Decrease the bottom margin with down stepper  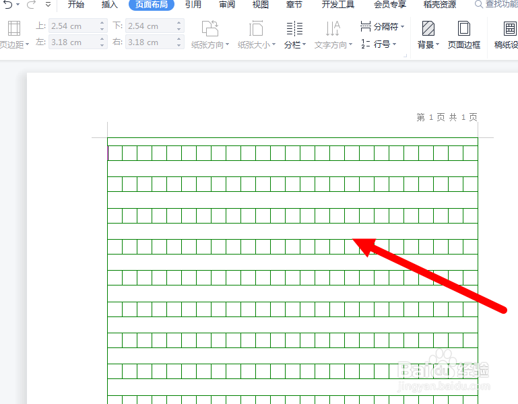(179, 30)
